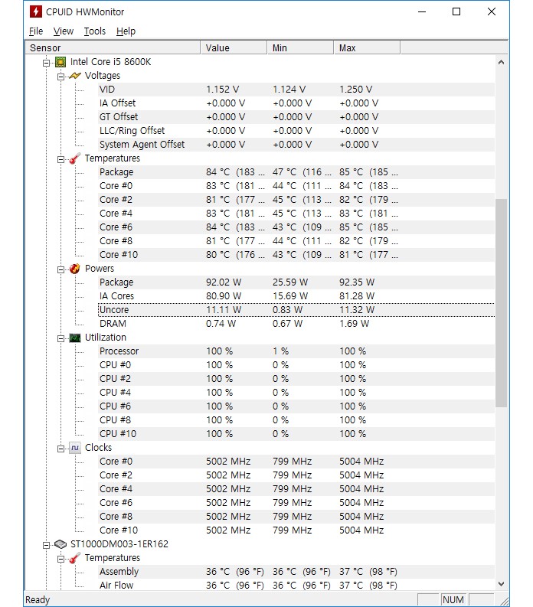
Task: Click the NUM indicator in status bar
Action: 453,599
